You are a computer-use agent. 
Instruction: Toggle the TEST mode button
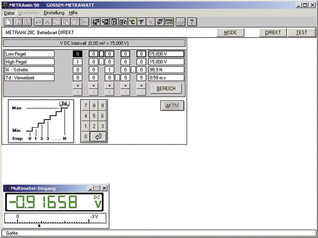pyautogui.click(x=301, y=32)
